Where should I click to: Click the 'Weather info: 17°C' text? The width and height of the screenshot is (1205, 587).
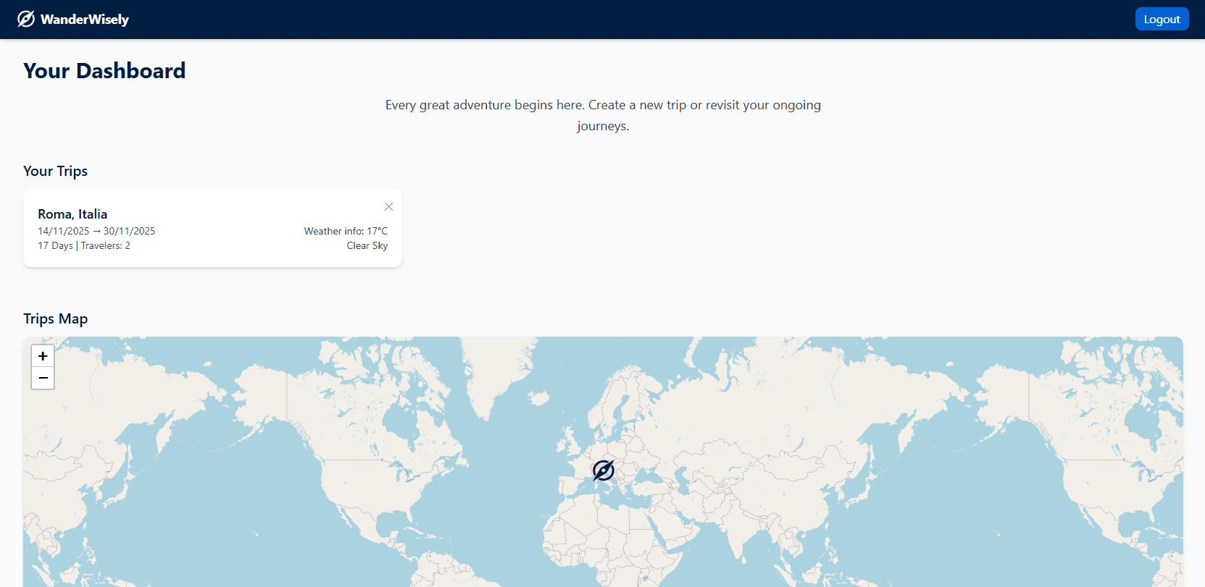pyautogui.click(x=346, y=231)
